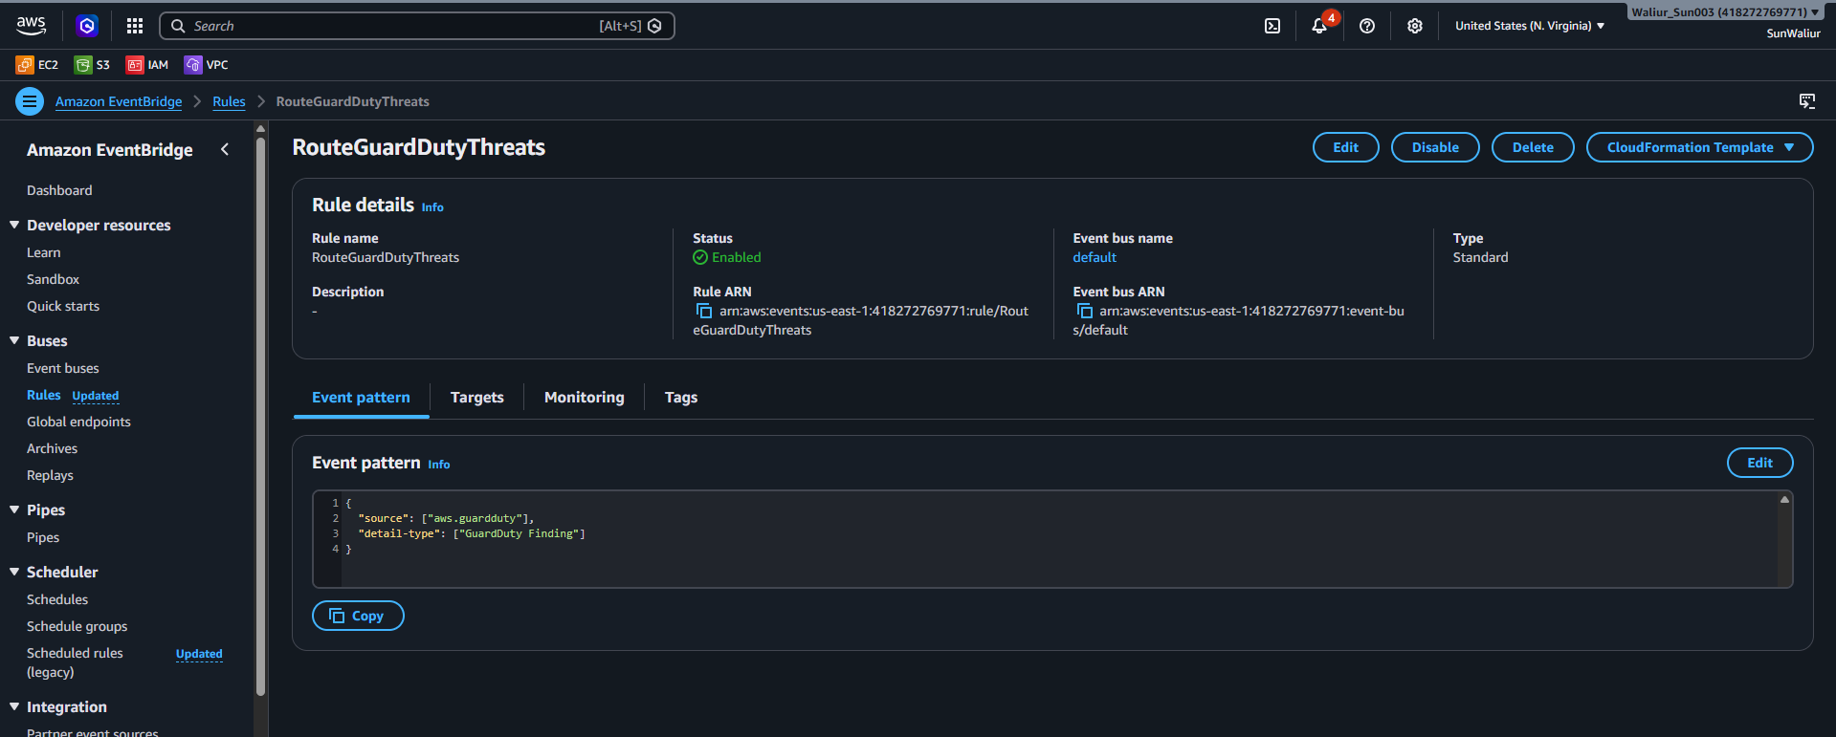Click the sidebar vertical scrollbar
This screenshot has width=1836, height=737.
click(x=260, y=416)
